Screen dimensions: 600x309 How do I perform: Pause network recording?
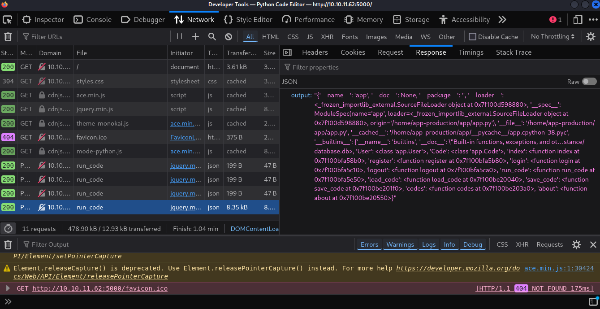pyautogui.click(x=179, y=37)
